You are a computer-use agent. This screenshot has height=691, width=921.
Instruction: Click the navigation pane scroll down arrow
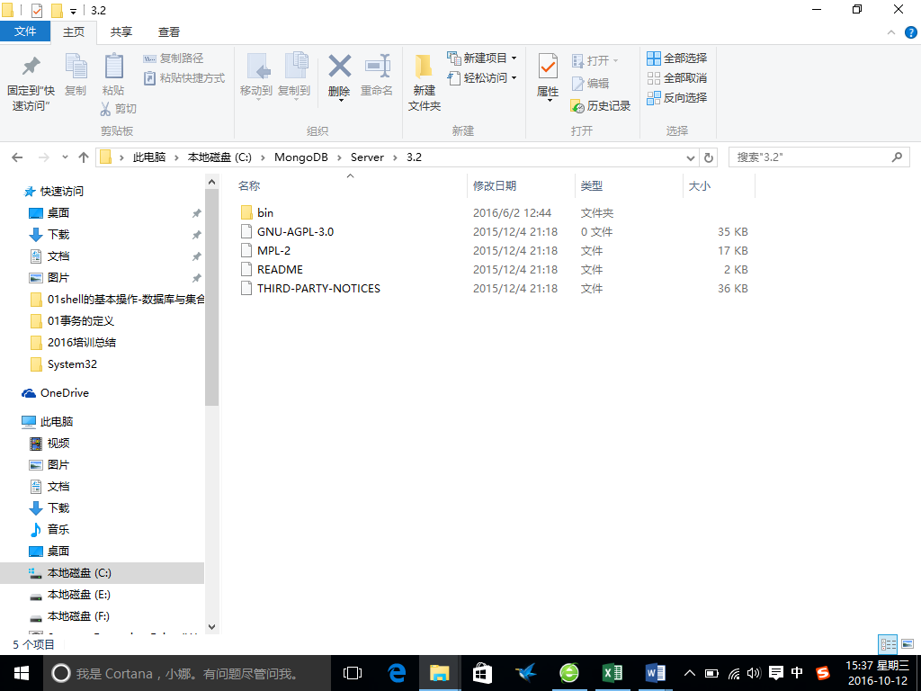(x=211, y=627)
